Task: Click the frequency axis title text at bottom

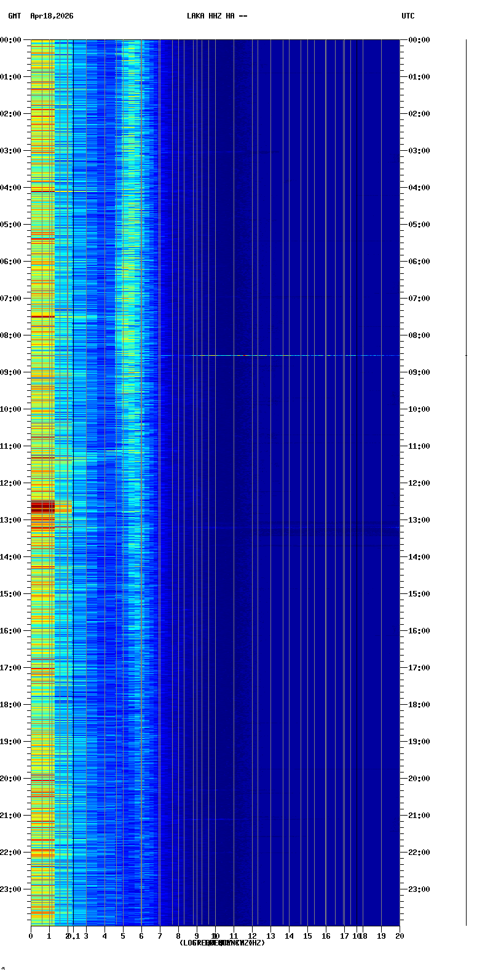Action: [222, 943]
